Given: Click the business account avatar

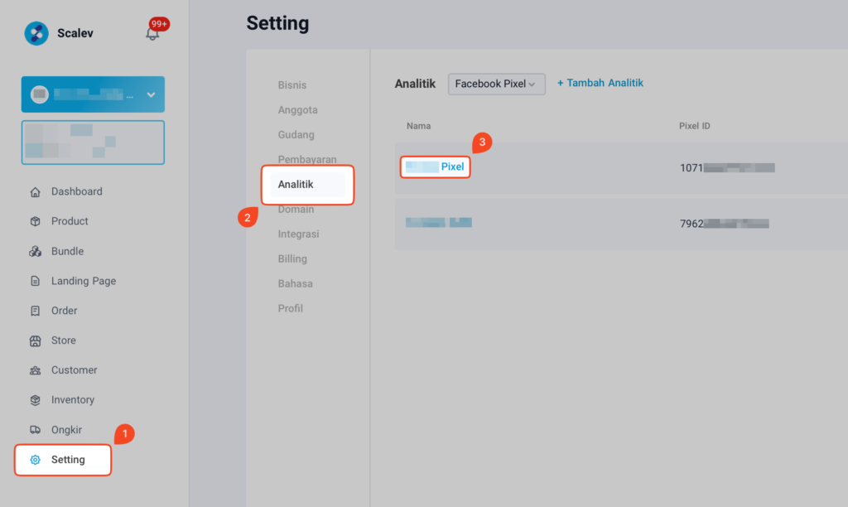Looking at the screenshot, I should pos(40,94).
